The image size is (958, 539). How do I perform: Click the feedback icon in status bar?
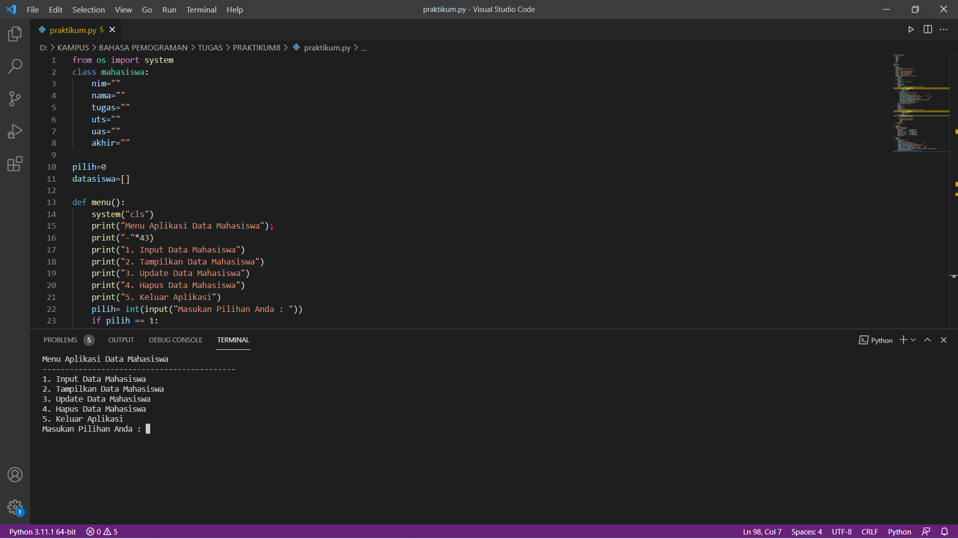pos(926,532)
